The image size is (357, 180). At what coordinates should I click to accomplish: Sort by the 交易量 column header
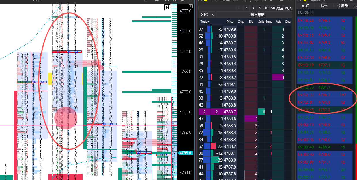click(x=343, y=6)
